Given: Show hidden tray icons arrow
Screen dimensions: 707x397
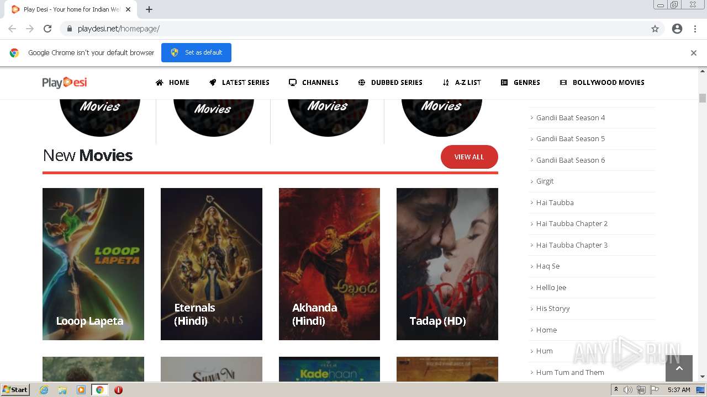Looking at the screenshot, I should pos(616,389).
